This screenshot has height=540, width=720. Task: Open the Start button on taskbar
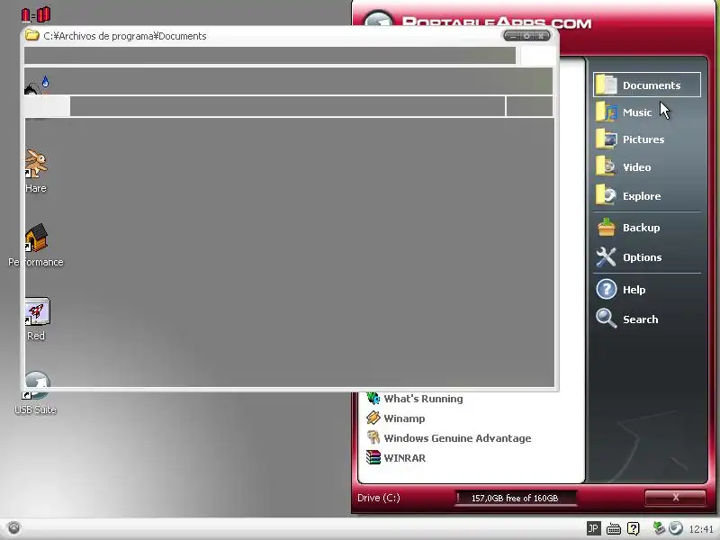pyautogui.click(x=13, y=528)
